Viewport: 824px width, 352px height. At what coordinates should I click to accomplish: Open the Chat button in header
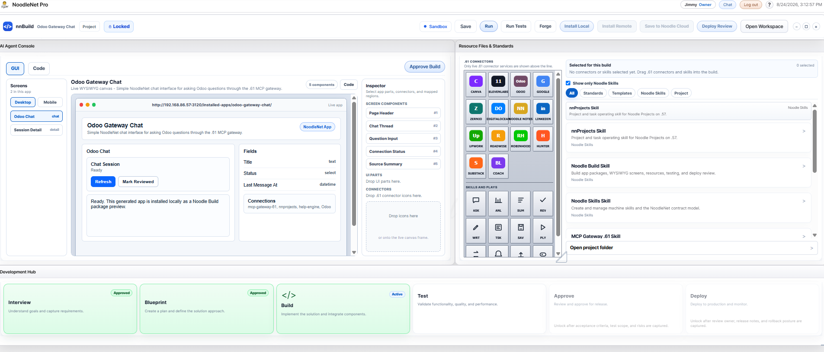pos(728,5)
